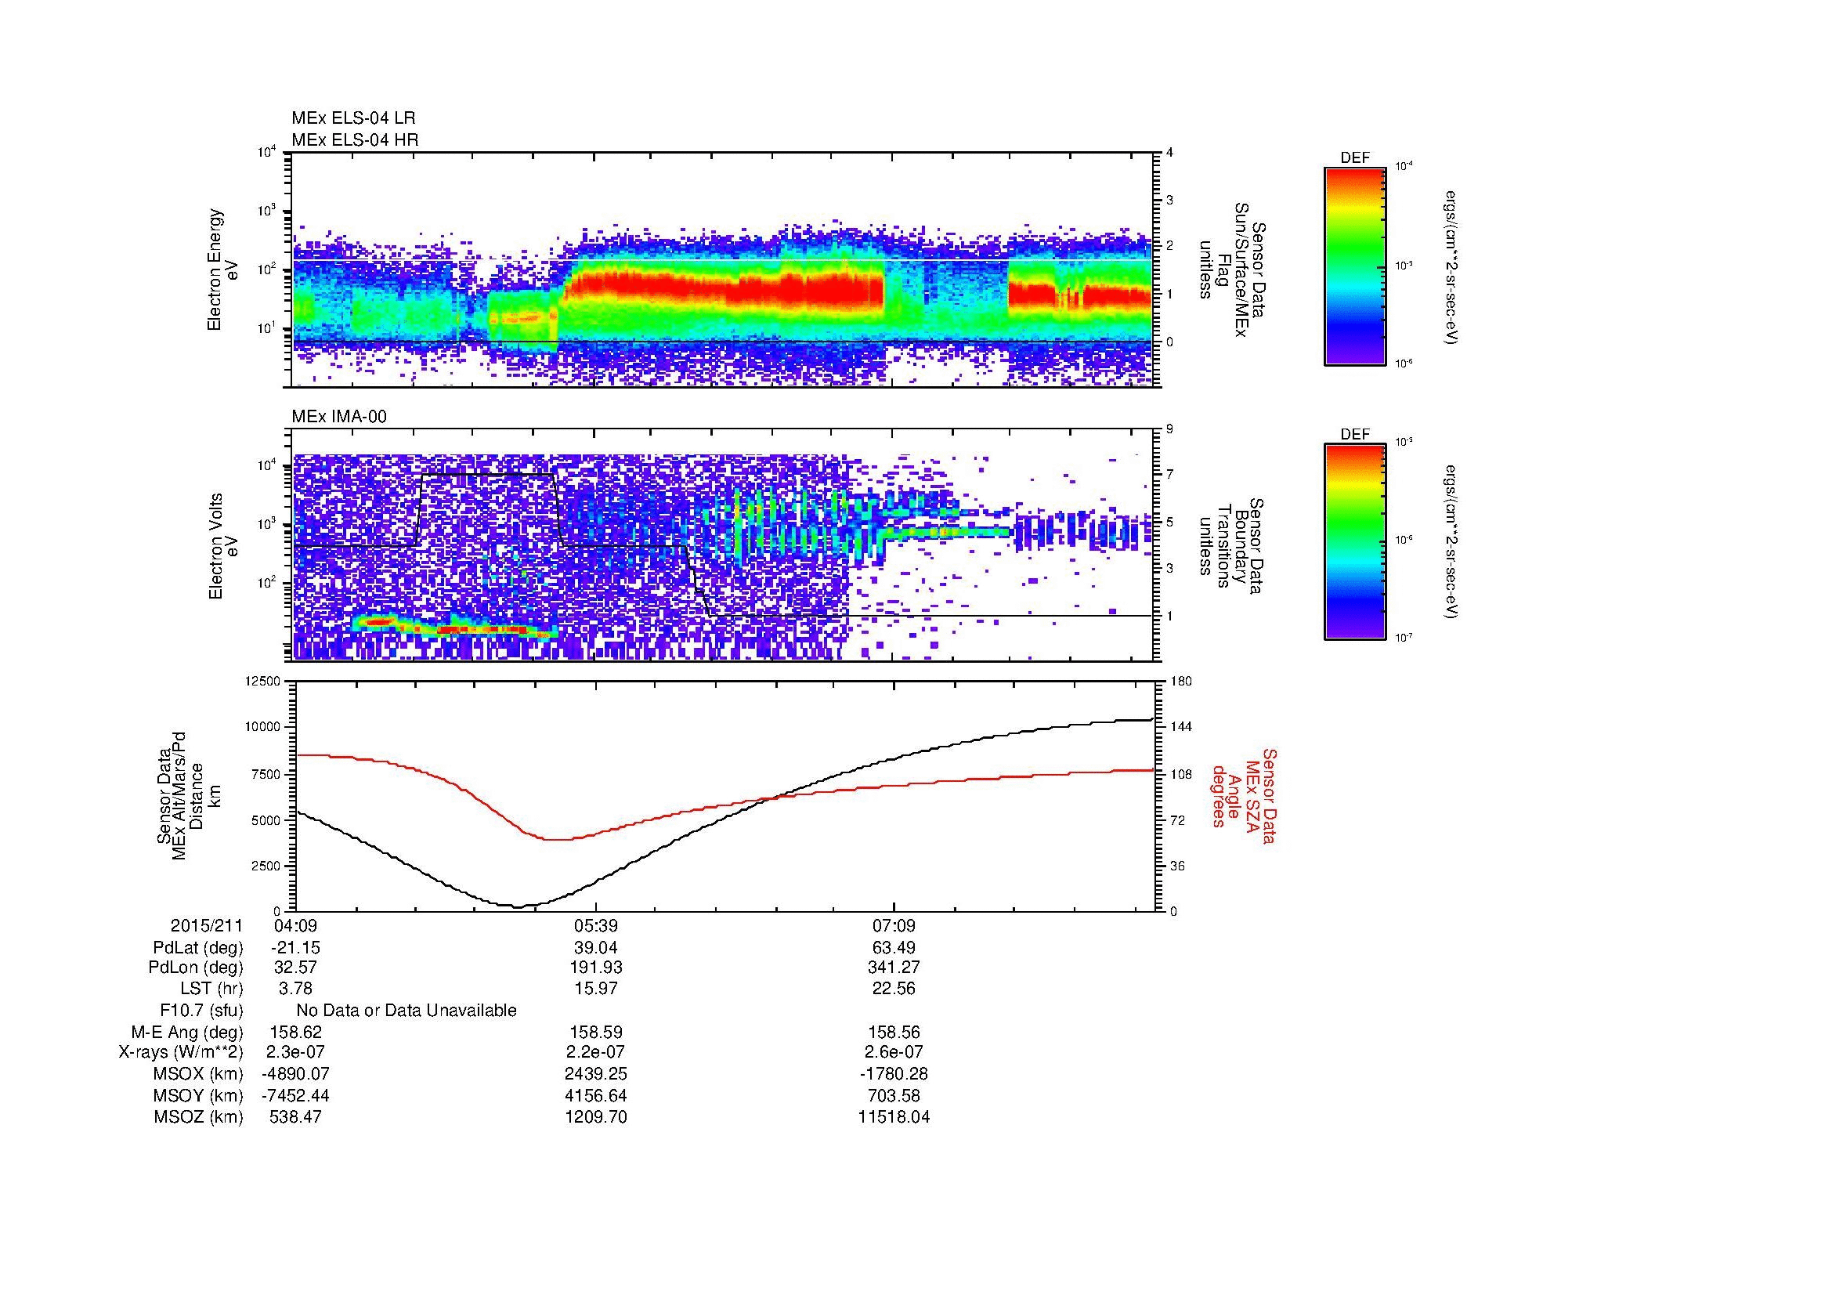The image size is (1832, 1295).
Task: Click the 'X-rays (W/m**2)' row label
Action: coord(181,1052)
